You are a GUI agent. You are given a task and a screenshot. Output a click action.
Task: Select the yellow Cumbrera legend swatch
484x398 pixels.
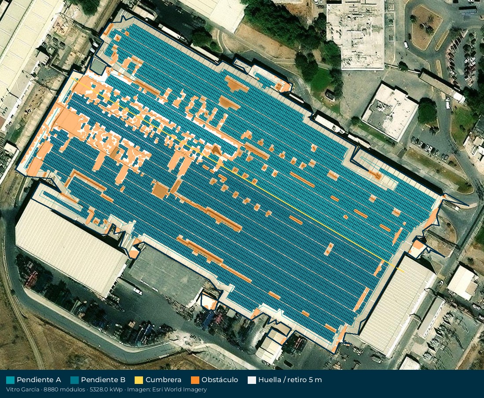click(139, 380)
